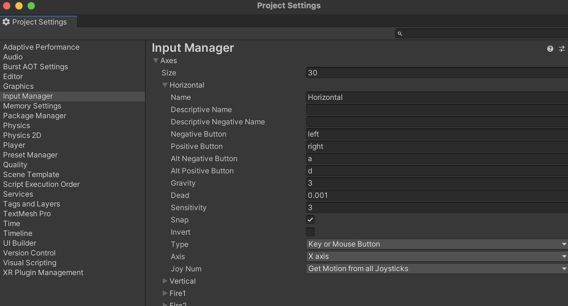Click the Alt Negative Button field
This screenshot has width=568, height=306.
[437, 159]
